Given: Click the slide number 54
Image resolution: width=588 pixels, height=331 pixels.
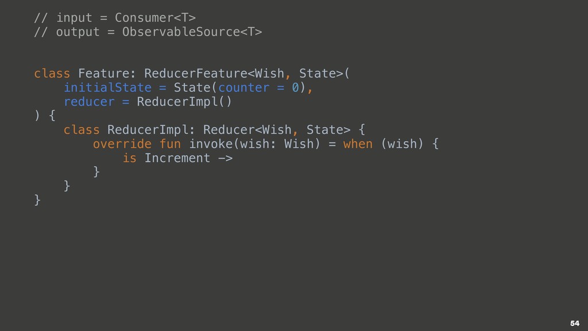Looking at the screenshot, I should (574, 323).
